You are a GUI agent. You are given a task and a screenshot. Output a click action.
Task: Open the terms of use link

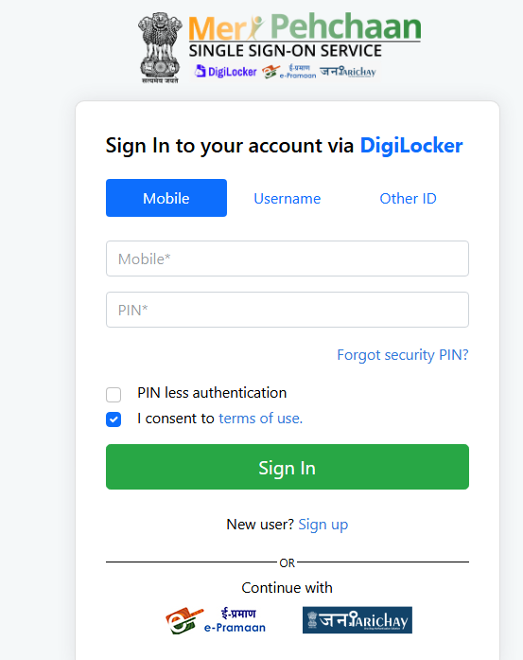(x=261, y=419)
